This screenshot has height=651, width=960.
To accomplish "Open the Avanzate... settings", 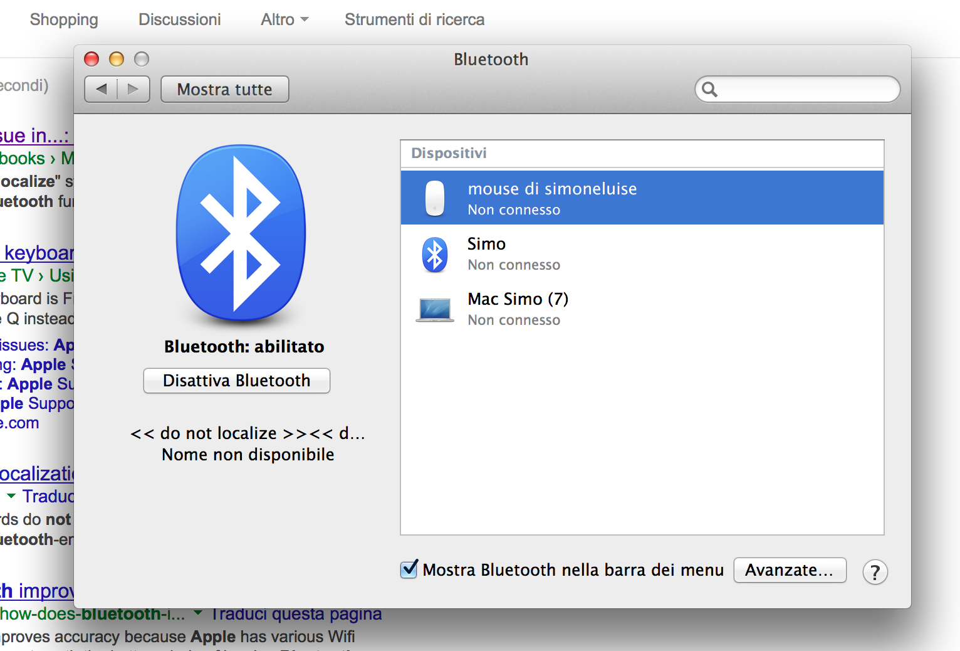I will (790, 570).
